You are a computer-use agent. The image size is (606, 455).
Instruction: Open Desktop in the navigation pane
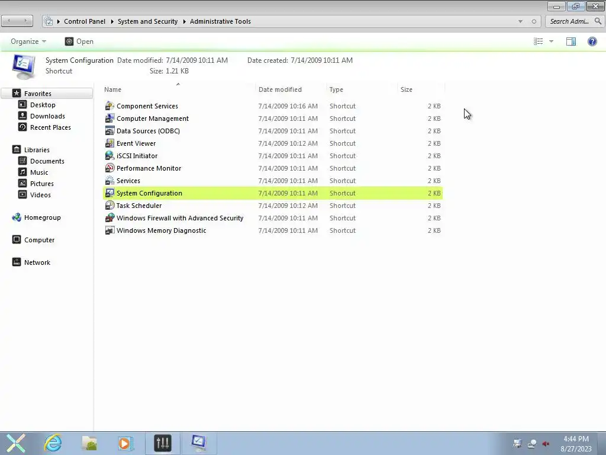pos(43,105)
